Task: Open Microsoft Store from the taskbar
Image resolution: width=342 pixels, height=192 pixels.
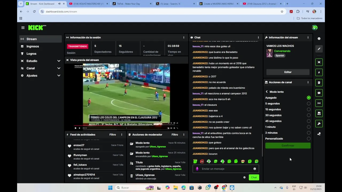Action: pos(192,188)
